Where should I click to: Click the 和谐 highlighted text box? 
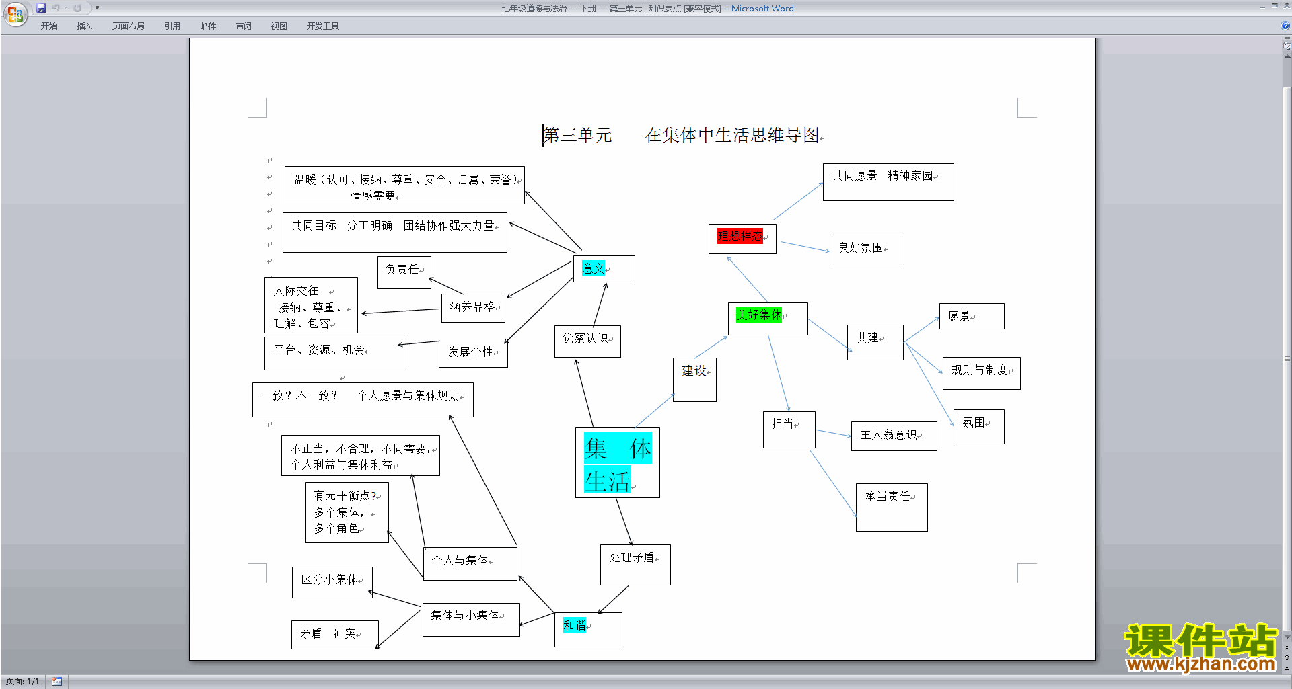[x=588, y=630]
